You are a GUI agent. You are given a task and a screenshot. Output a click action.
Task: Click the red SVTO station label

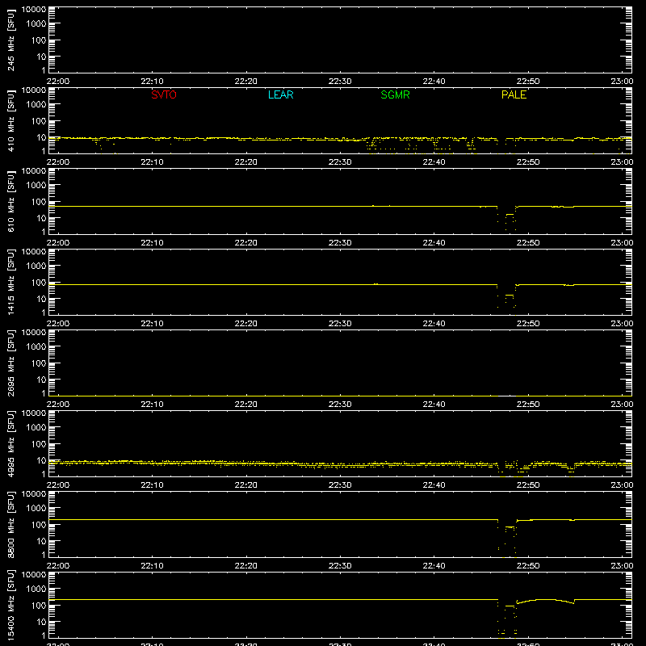(x=164, y=94)
